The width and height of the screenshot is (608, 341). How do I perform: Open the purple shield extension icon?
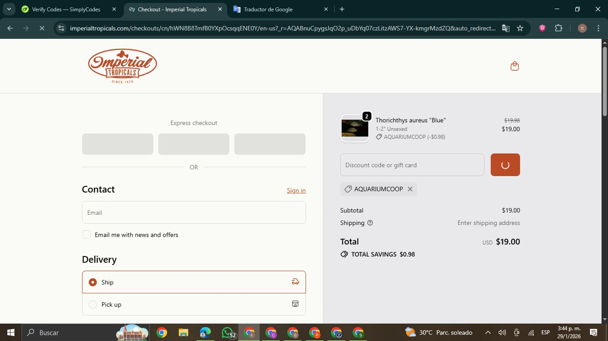(x=542, y=28)
